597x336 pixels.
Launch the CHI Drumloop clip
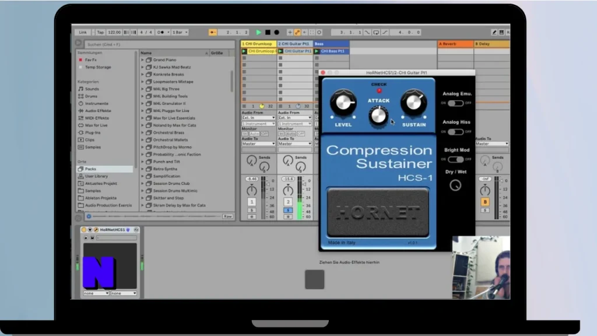[244, 51]
